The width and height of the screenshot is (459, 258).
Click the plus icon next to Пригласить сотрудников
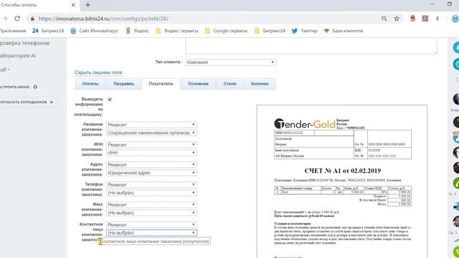[52, 102]
